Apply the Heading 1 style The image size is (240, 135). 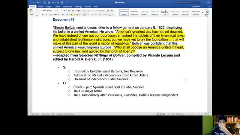144,12
